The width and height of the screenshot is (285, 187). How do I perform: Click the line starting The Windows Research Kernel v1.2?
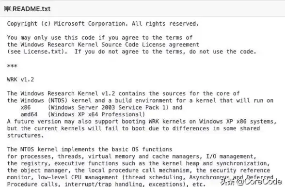123,93
